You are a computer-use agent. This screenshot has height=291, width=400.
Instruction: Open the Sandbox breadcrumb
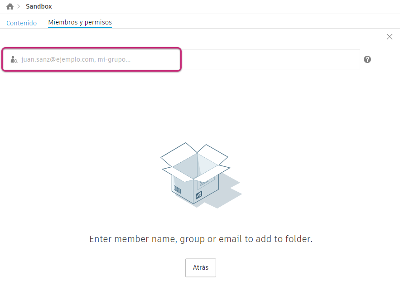tap(39, 7)
